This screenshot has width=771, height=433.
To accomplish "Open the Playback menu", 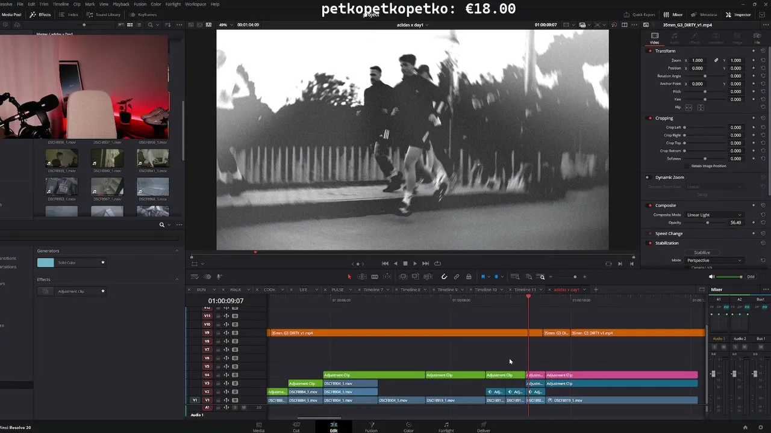I will (121, 4).
